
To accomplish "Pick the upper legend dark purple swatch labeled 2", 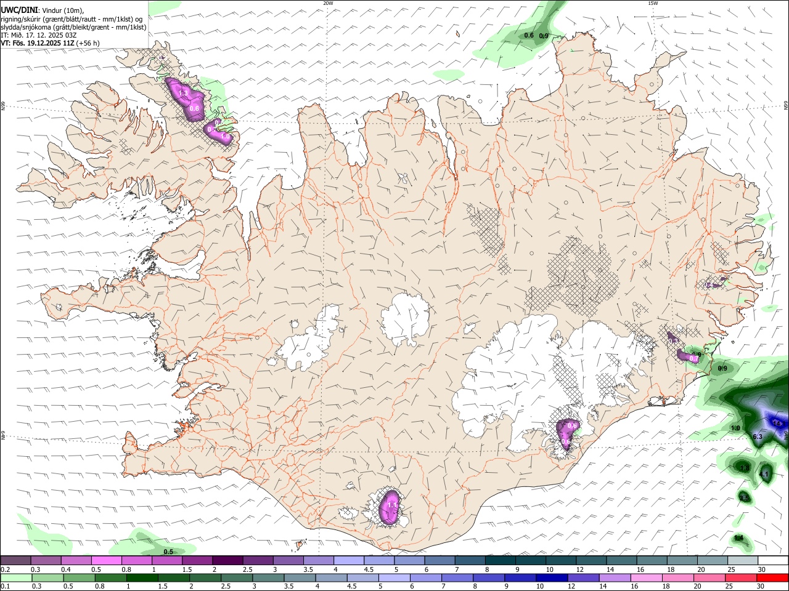I will point(227,560).
